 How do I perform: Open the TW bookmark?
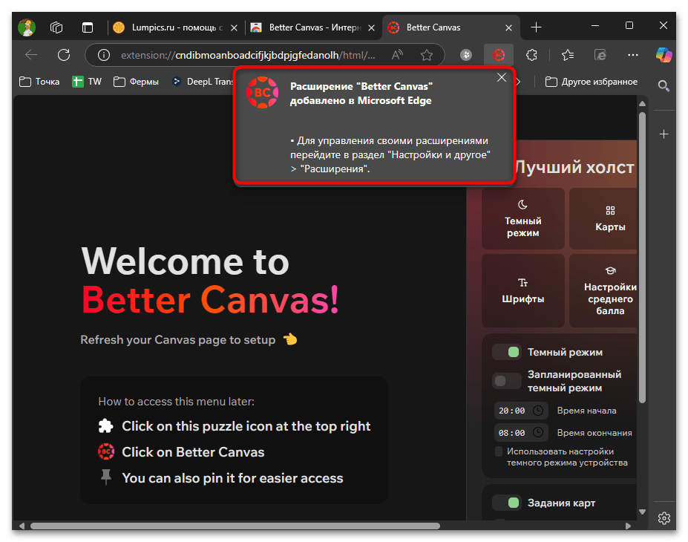click(87, 82)
